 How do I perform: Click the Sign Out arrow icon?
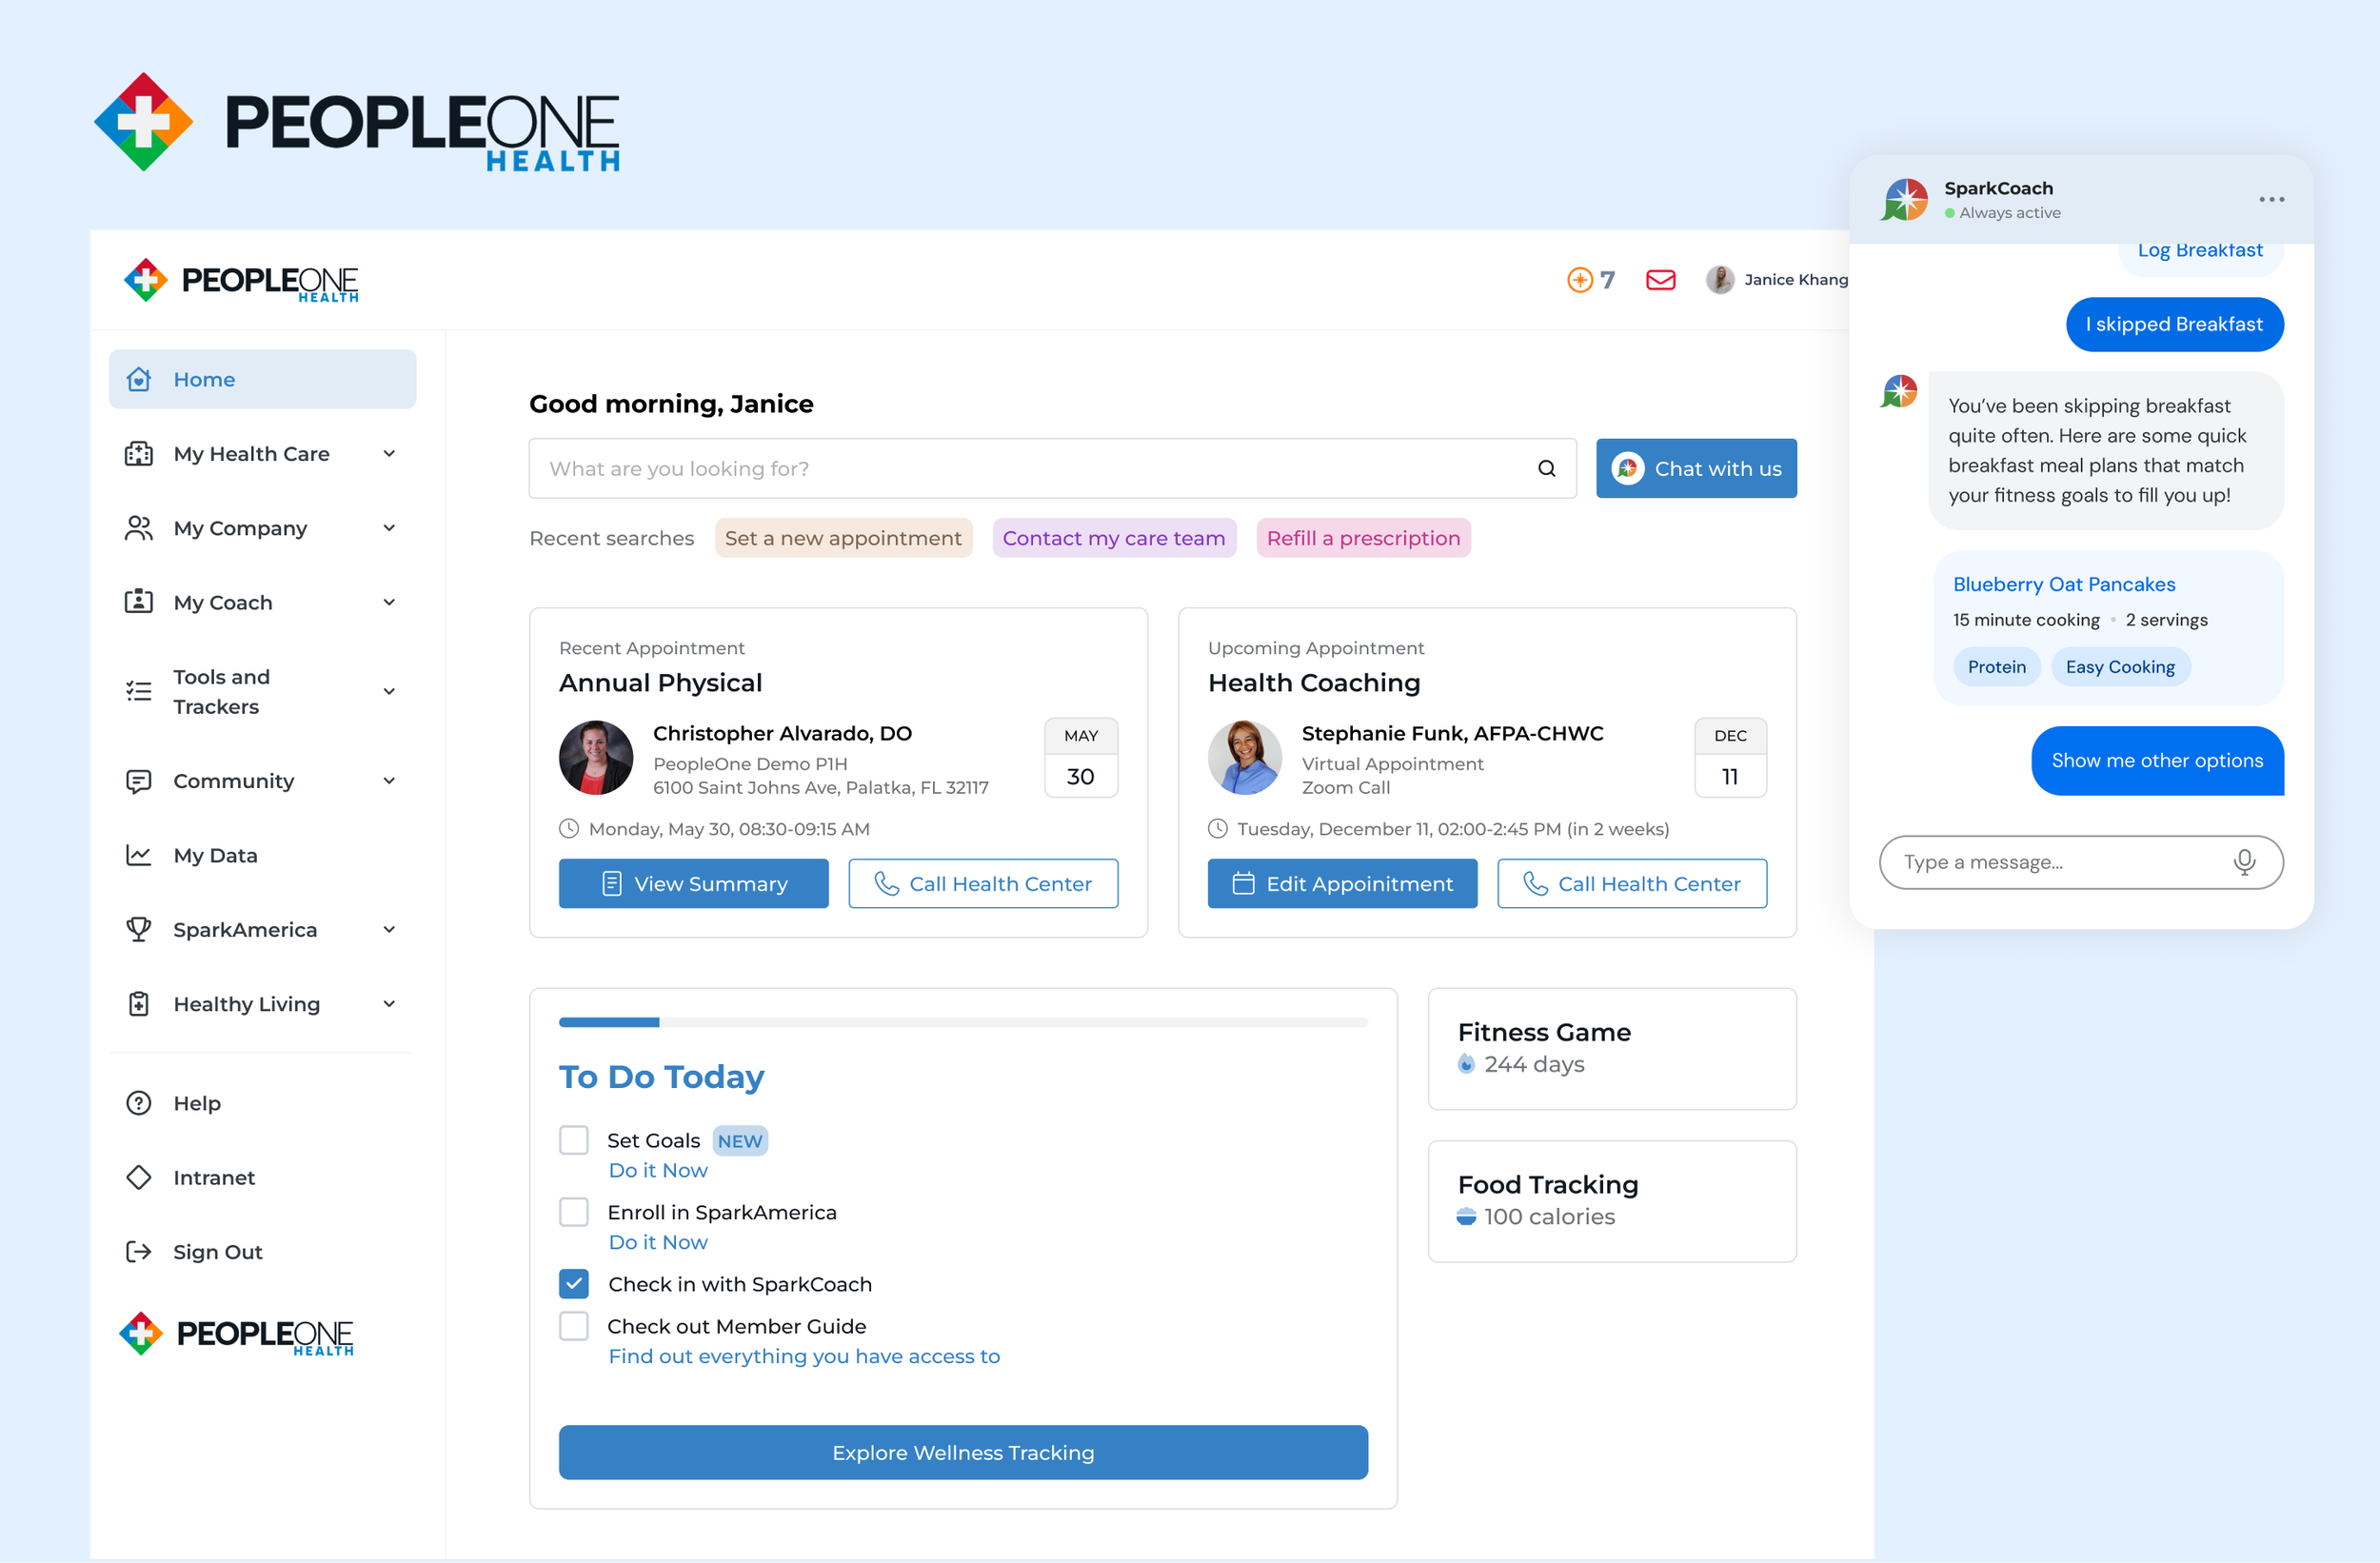[138, 1251]
